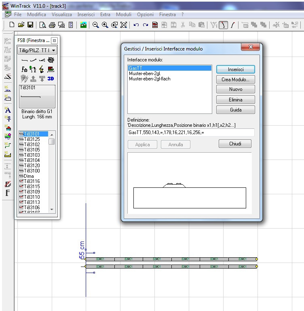304x311 pixels.
Task: Click the lightning electrical symbol in the FSB panel
Action: coord(42,69)
